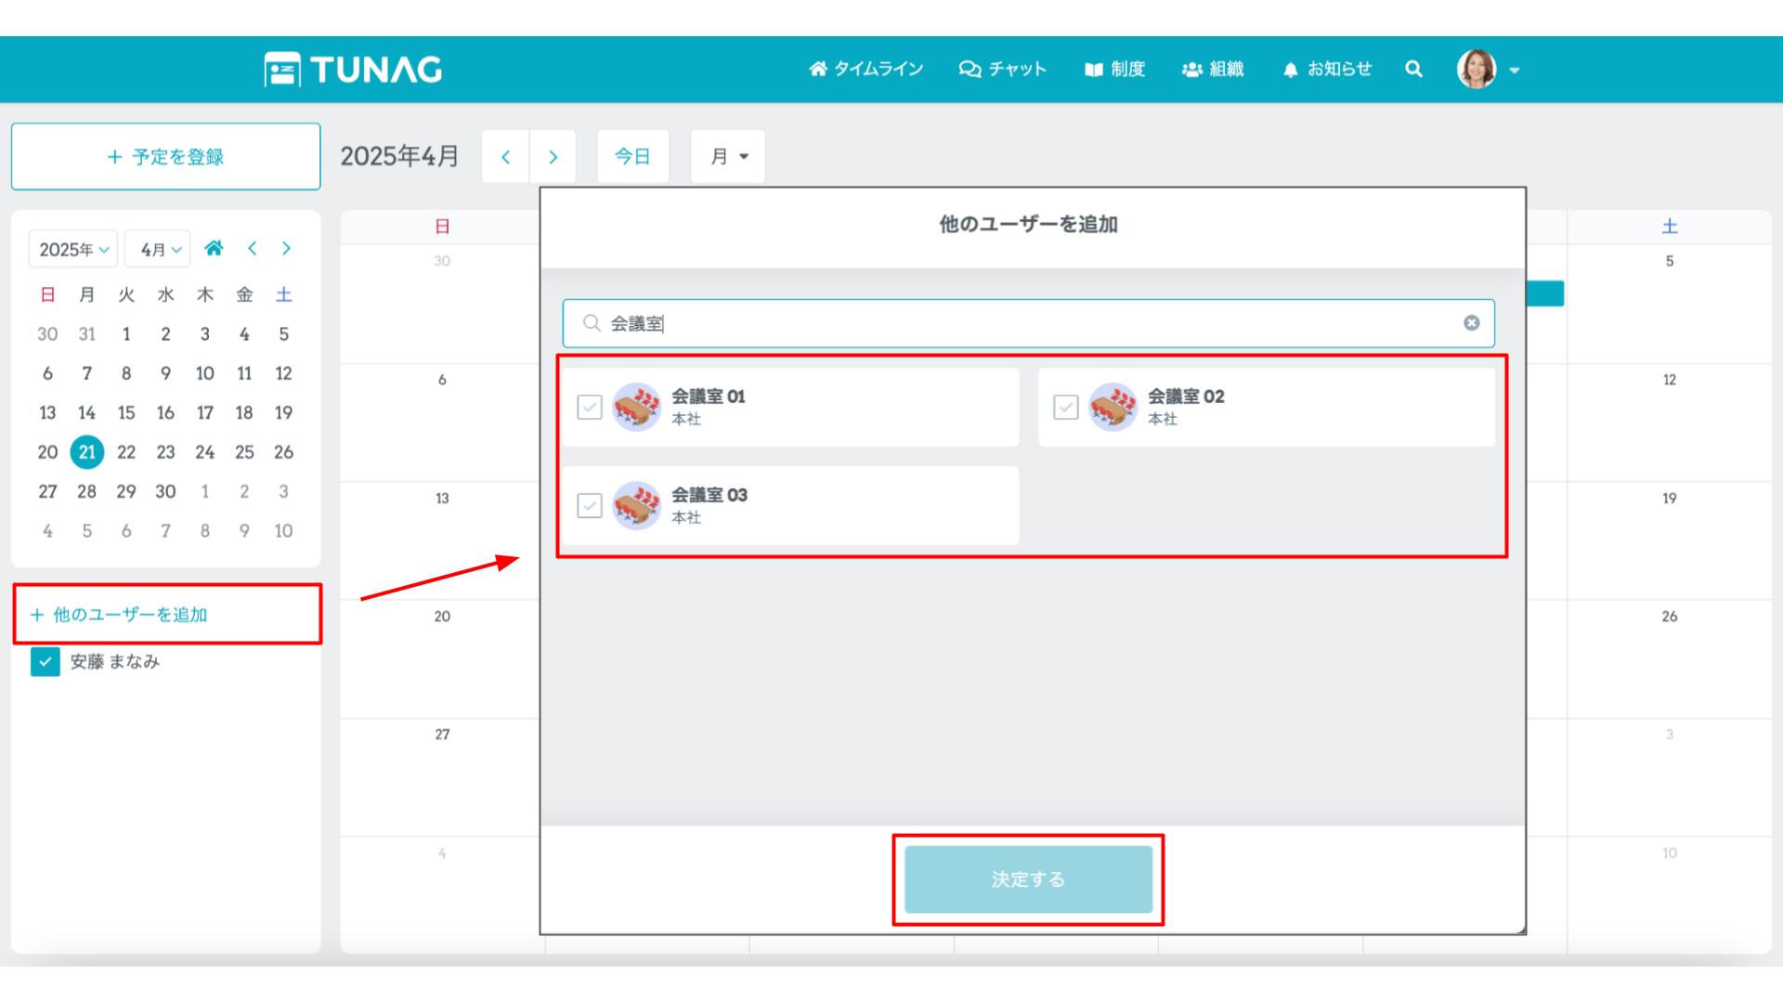Select day 29 in mini calendar
1783x1003 pixels.
[x=126, y=491]
